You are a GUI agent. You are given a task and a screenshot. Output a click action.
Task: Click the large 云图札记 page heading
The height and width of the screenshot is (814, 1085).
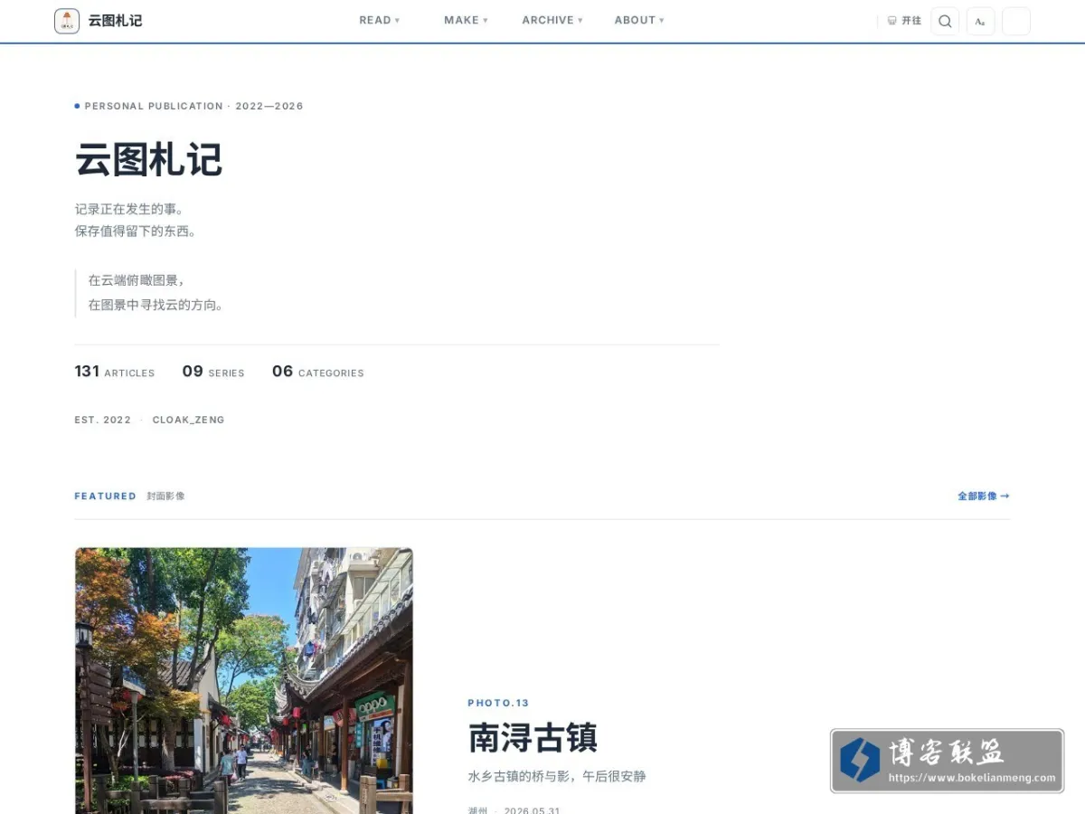148,160
